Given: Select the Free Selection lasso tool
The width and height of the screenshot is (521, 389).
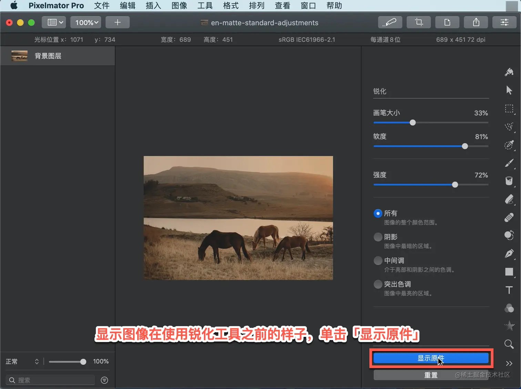Looking at the screenshot, I should pos(509,126).
